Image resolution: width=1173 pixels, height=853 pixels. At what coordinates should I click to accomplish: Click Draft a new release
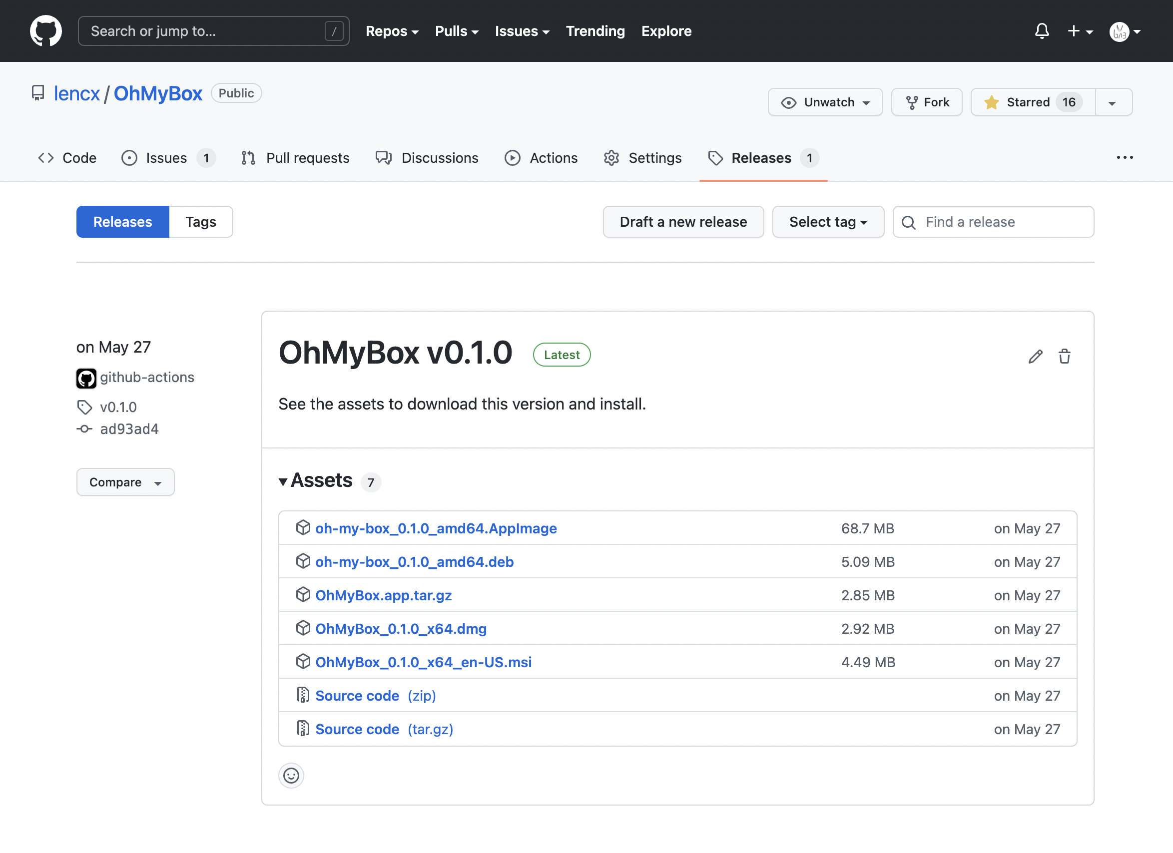tap(683, 221)
